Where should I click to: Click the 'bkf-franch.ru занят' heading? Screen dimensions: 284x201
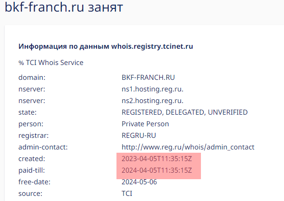[x=64, y=7]
